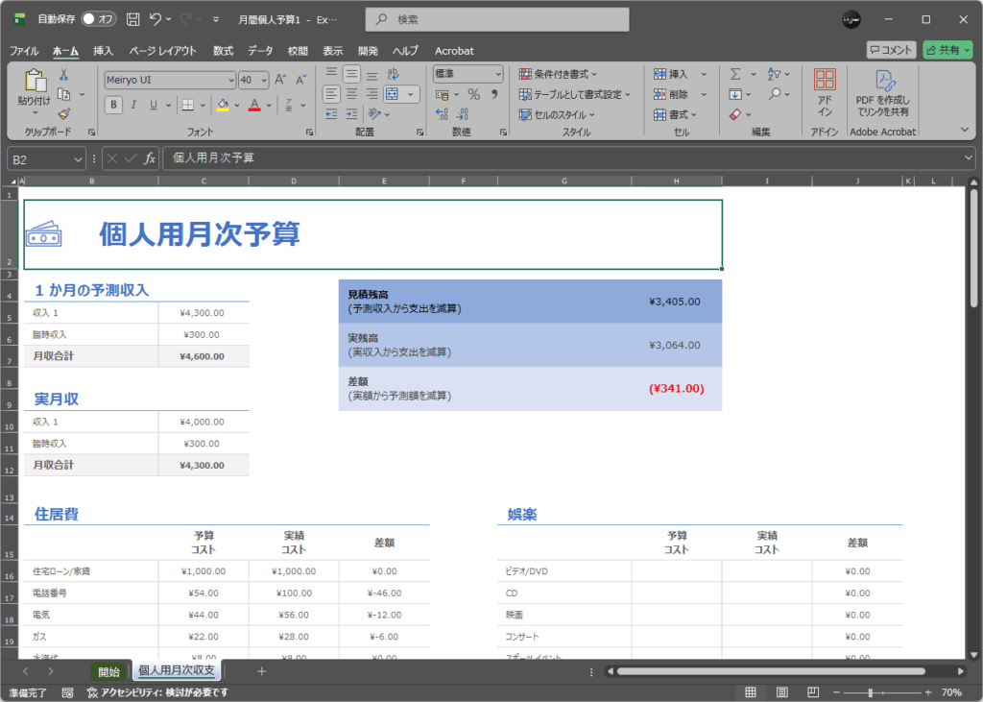Open the アドイン add-ins icon
This screenshot has width=983, height=702.
tap(825, 92)
